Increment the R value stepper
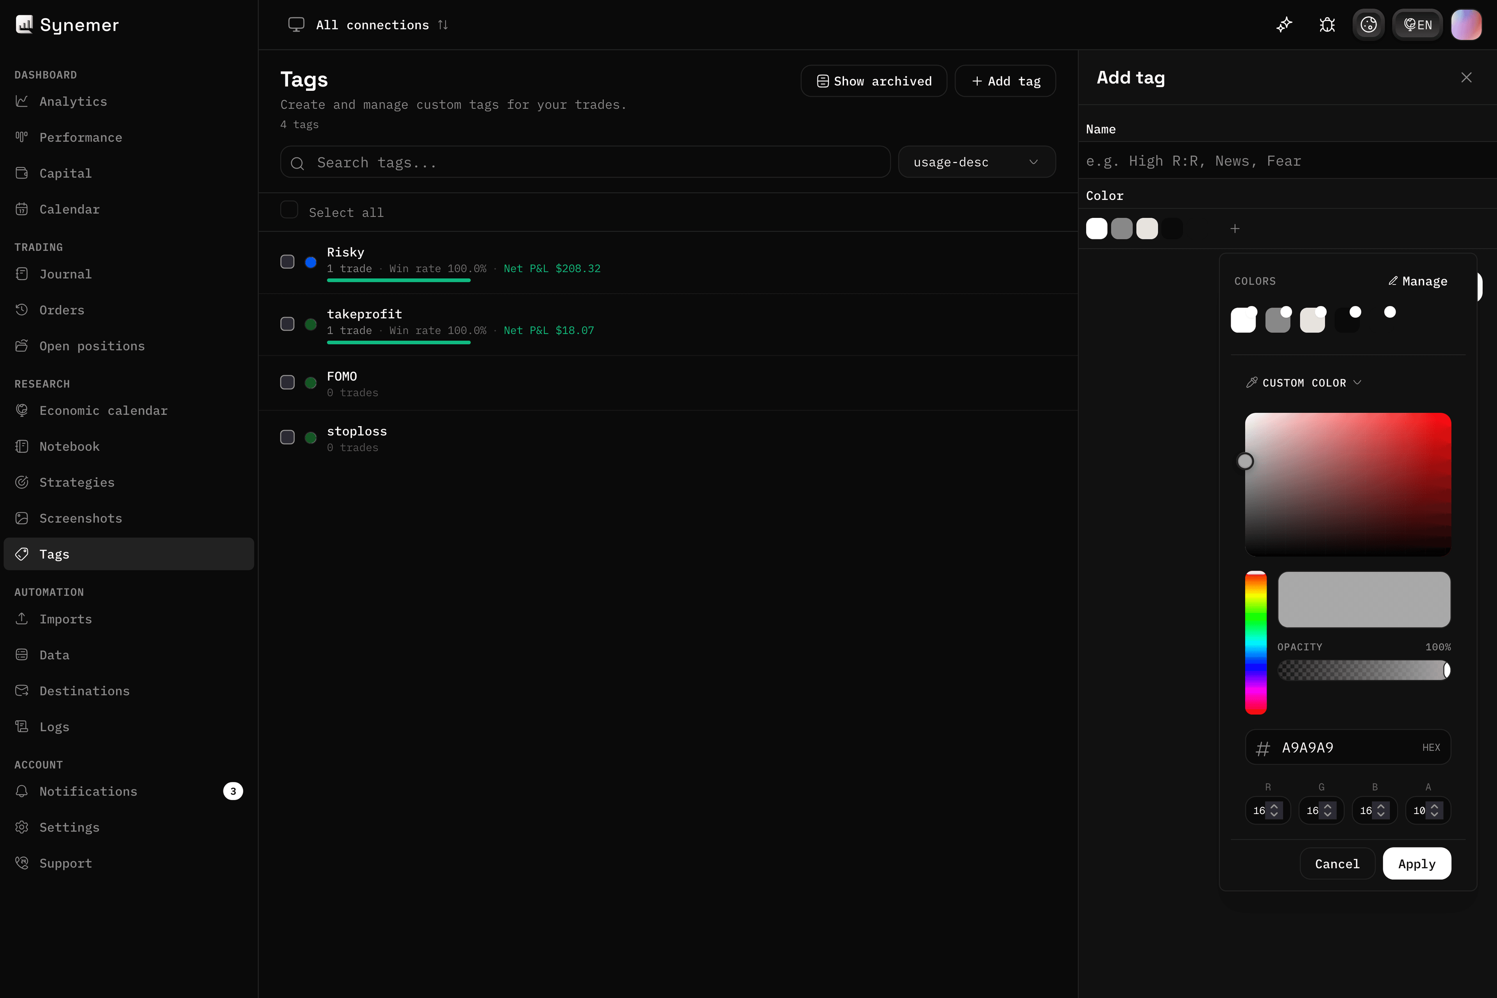 1274,807
